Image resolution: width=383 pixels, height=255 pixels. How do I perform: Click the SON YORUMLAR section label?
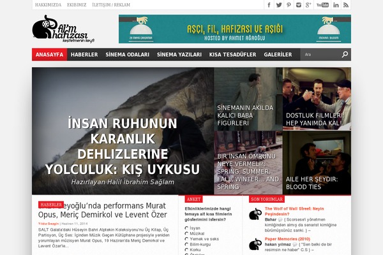click(x=267, y=199)
